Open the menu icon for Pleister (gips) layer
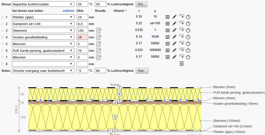Image resolution: width=265 pixels, height=135 pixels. (168, 17)
